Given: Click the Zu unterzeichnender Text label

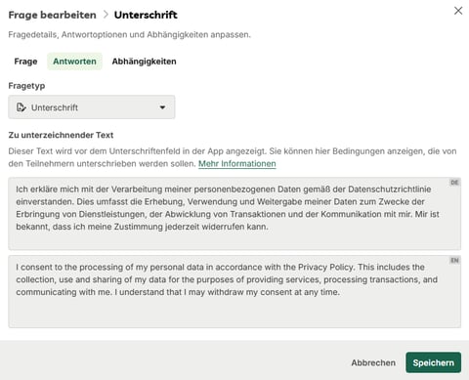Looking at the screenshot, I should 61,135.
